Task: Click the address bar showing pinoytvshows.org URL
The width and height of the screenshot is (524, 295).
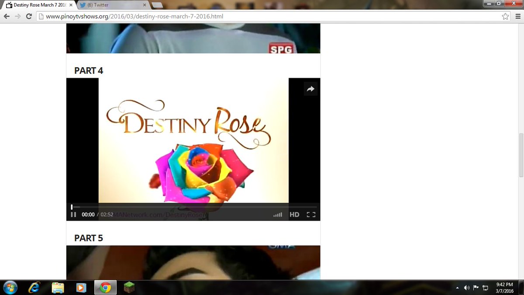Action: pyautogui.click(x=273, y=16)
